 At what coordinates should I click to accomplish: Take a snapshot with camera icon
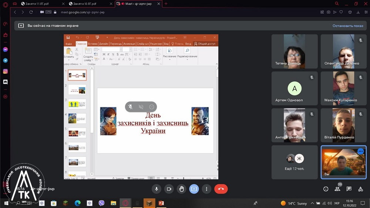(329, 12)
